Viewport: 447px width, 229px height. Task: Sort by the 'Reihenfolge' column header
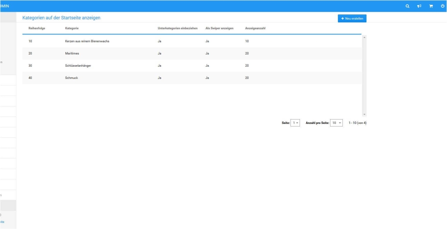(37, 28)
